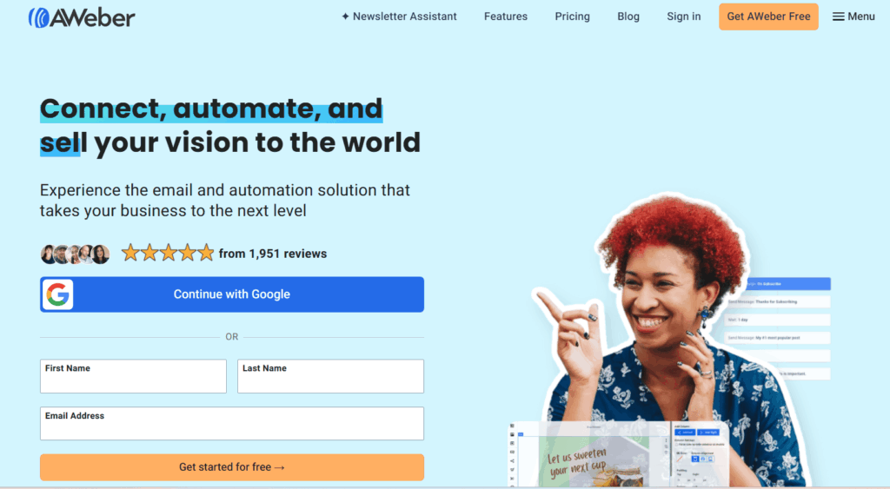Click the last reviewer avatar photo

point(101,254)
